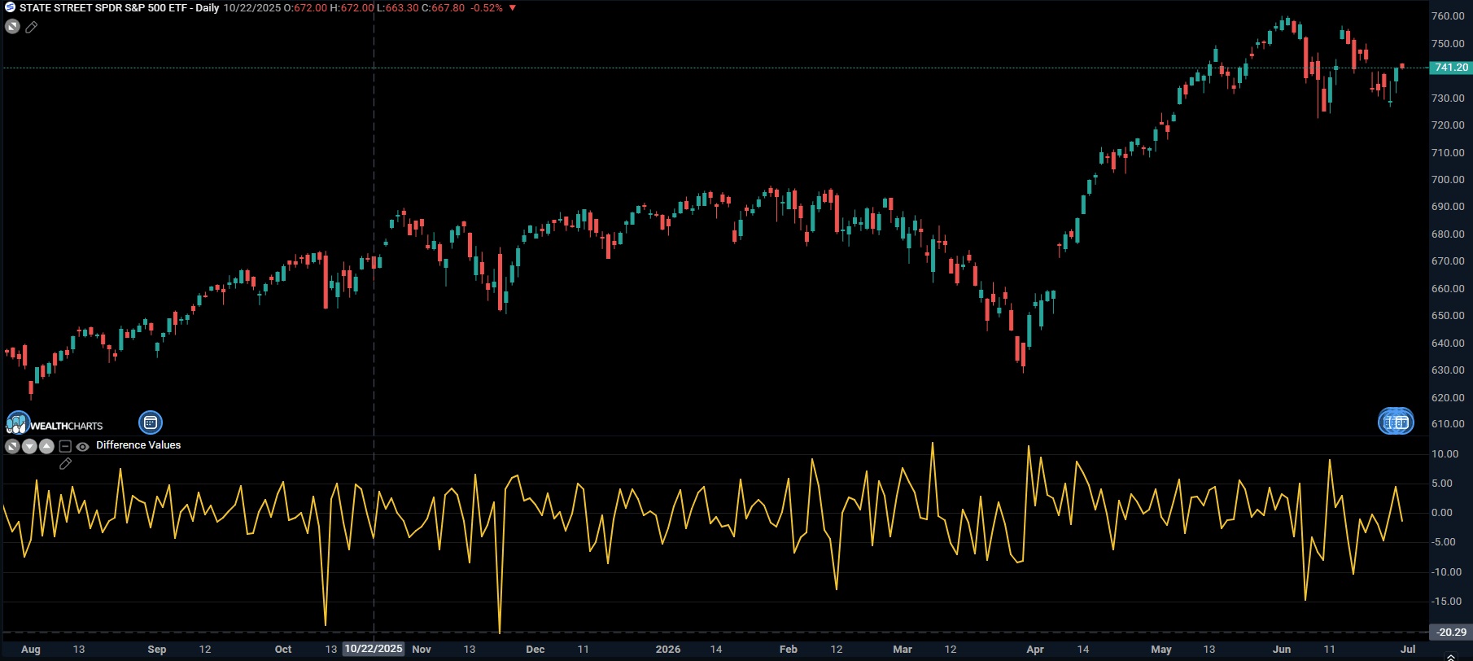Screen dimensions: 1473x661
Task: Click the State Street symbol logo icon
Action: (10, 7)
